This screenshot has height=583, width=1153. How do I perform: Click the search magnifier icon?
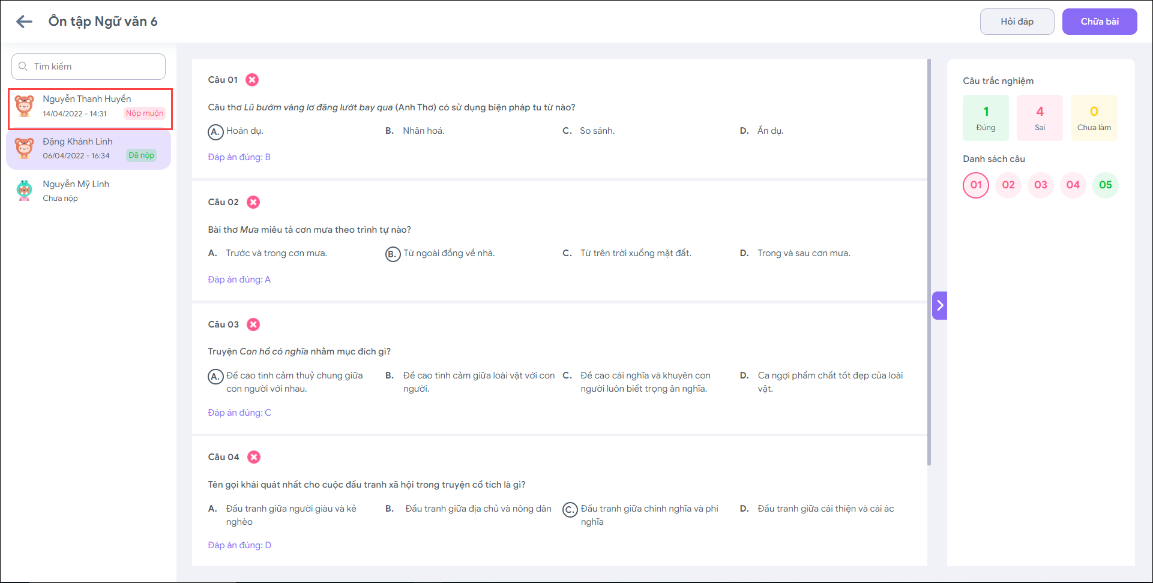(23, 67)
